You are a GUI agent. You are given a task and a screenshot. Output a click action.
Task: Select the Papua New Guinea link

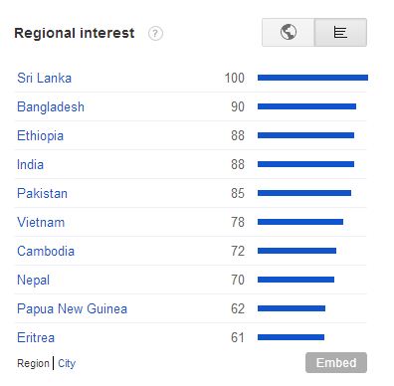click(72, 309)
